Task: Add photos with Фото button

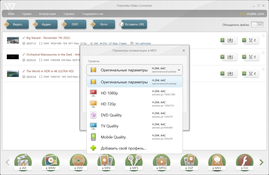Action: (x=103, y=24)
